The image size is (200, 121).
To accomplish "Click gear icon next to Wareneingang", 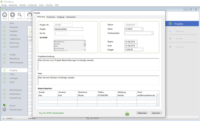I will coord(4,63).
